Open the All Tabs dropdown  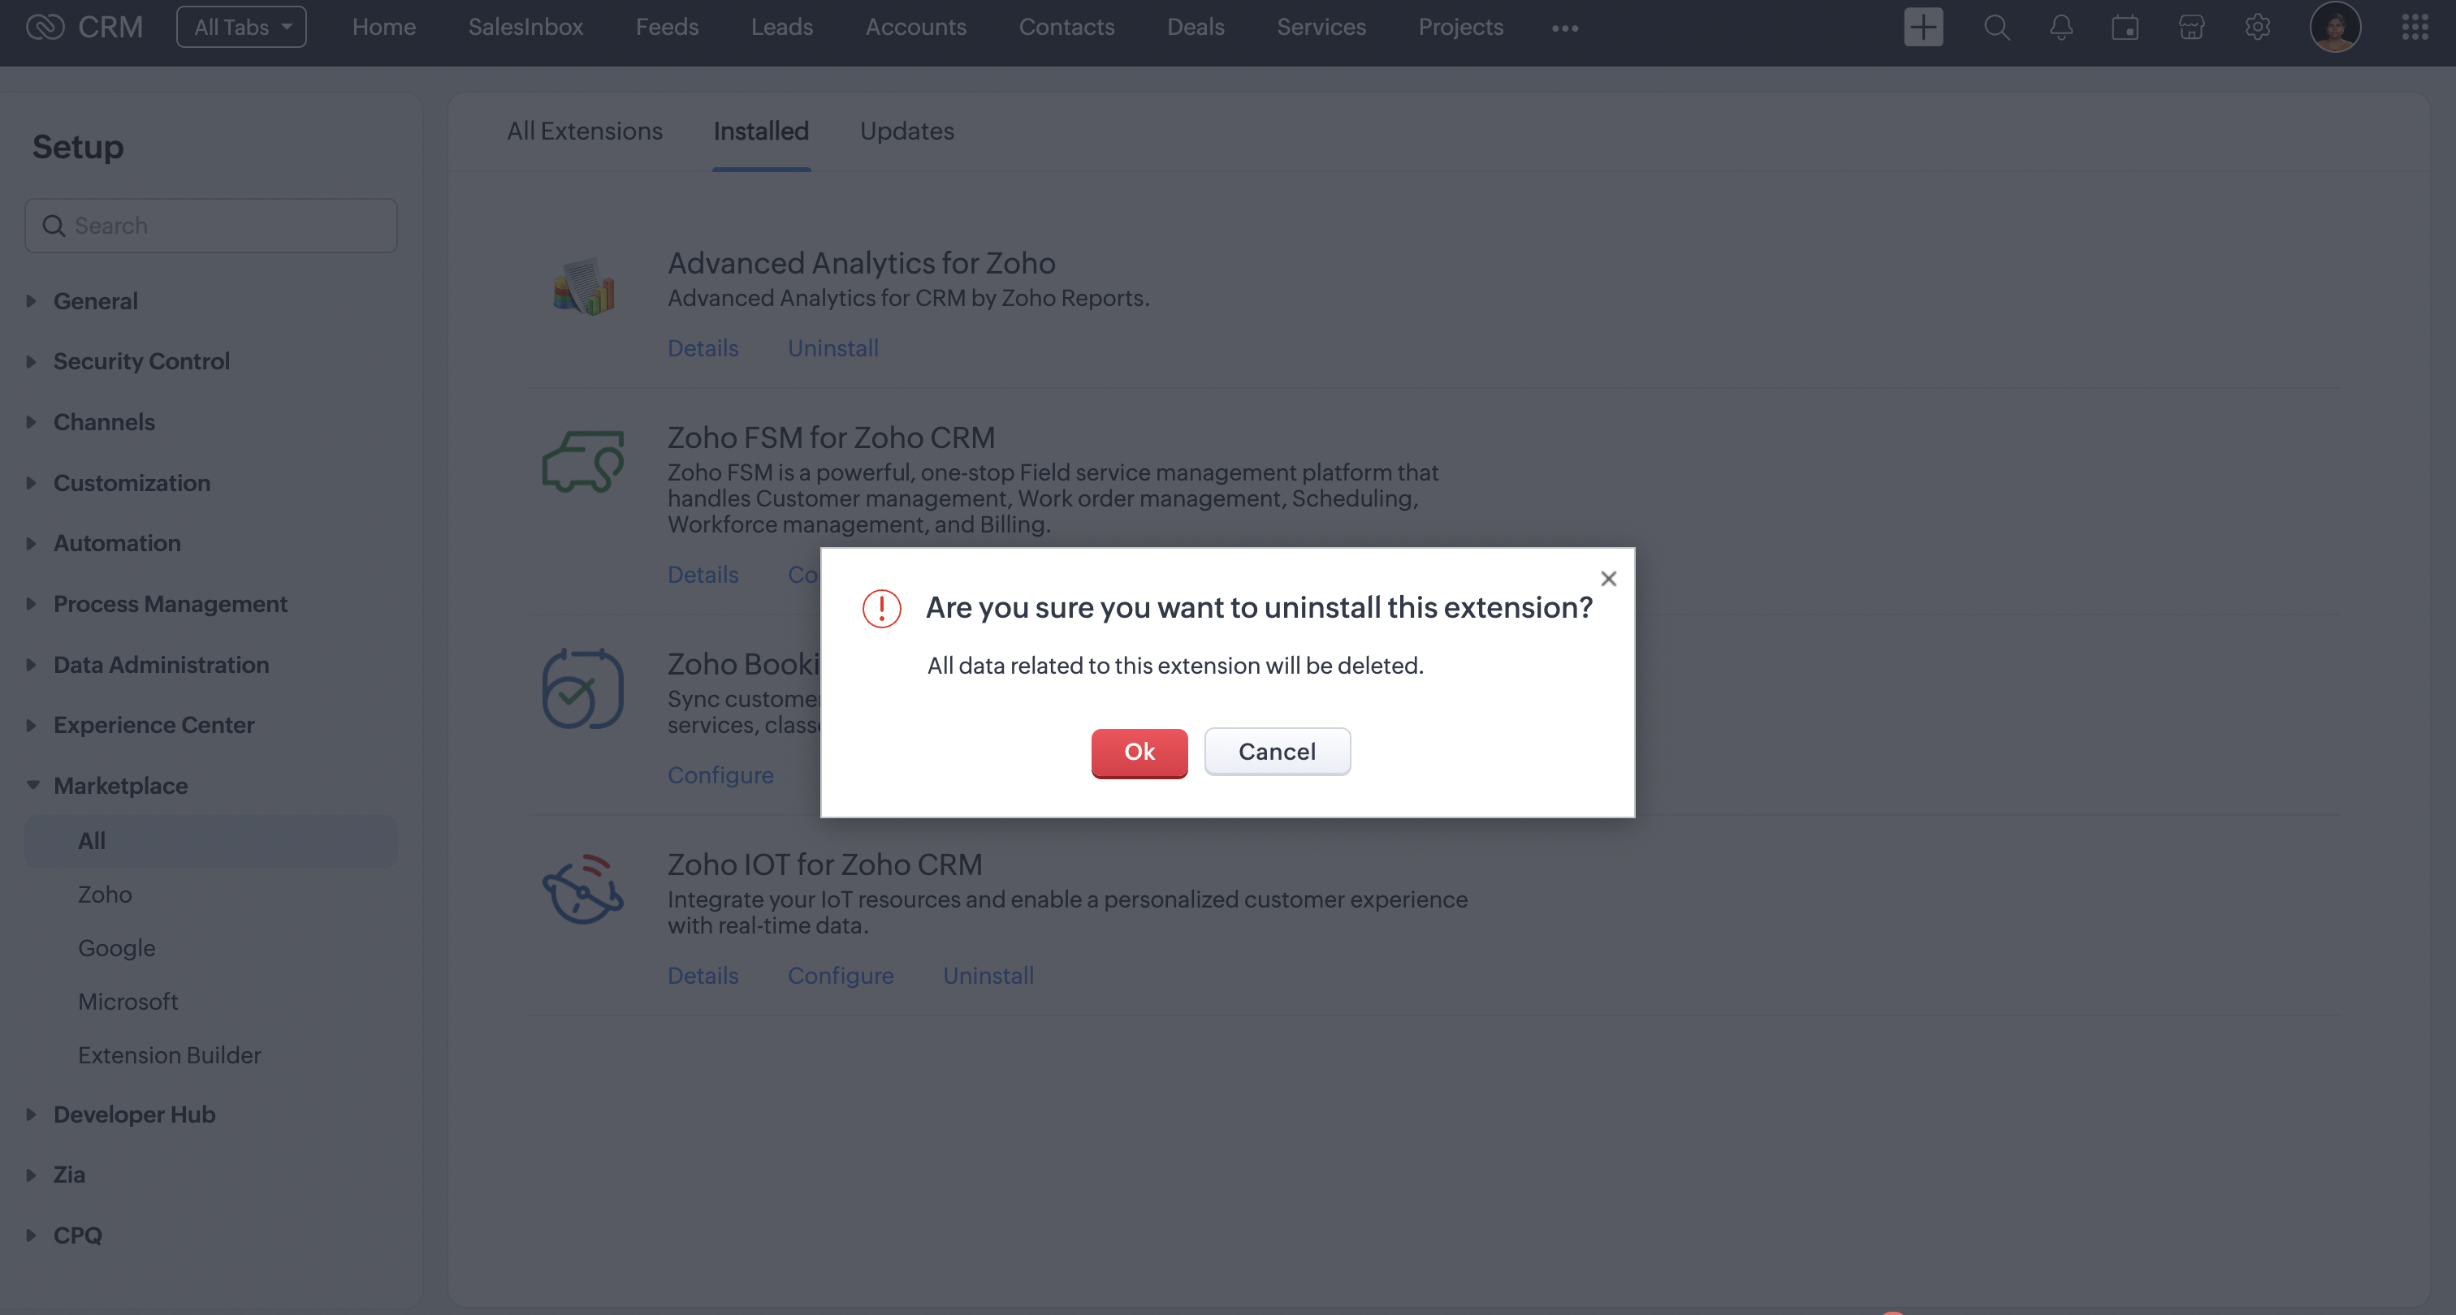click(241, 27)
